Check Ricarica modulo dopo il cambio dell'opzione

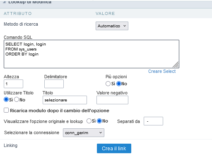coord(6,110)
